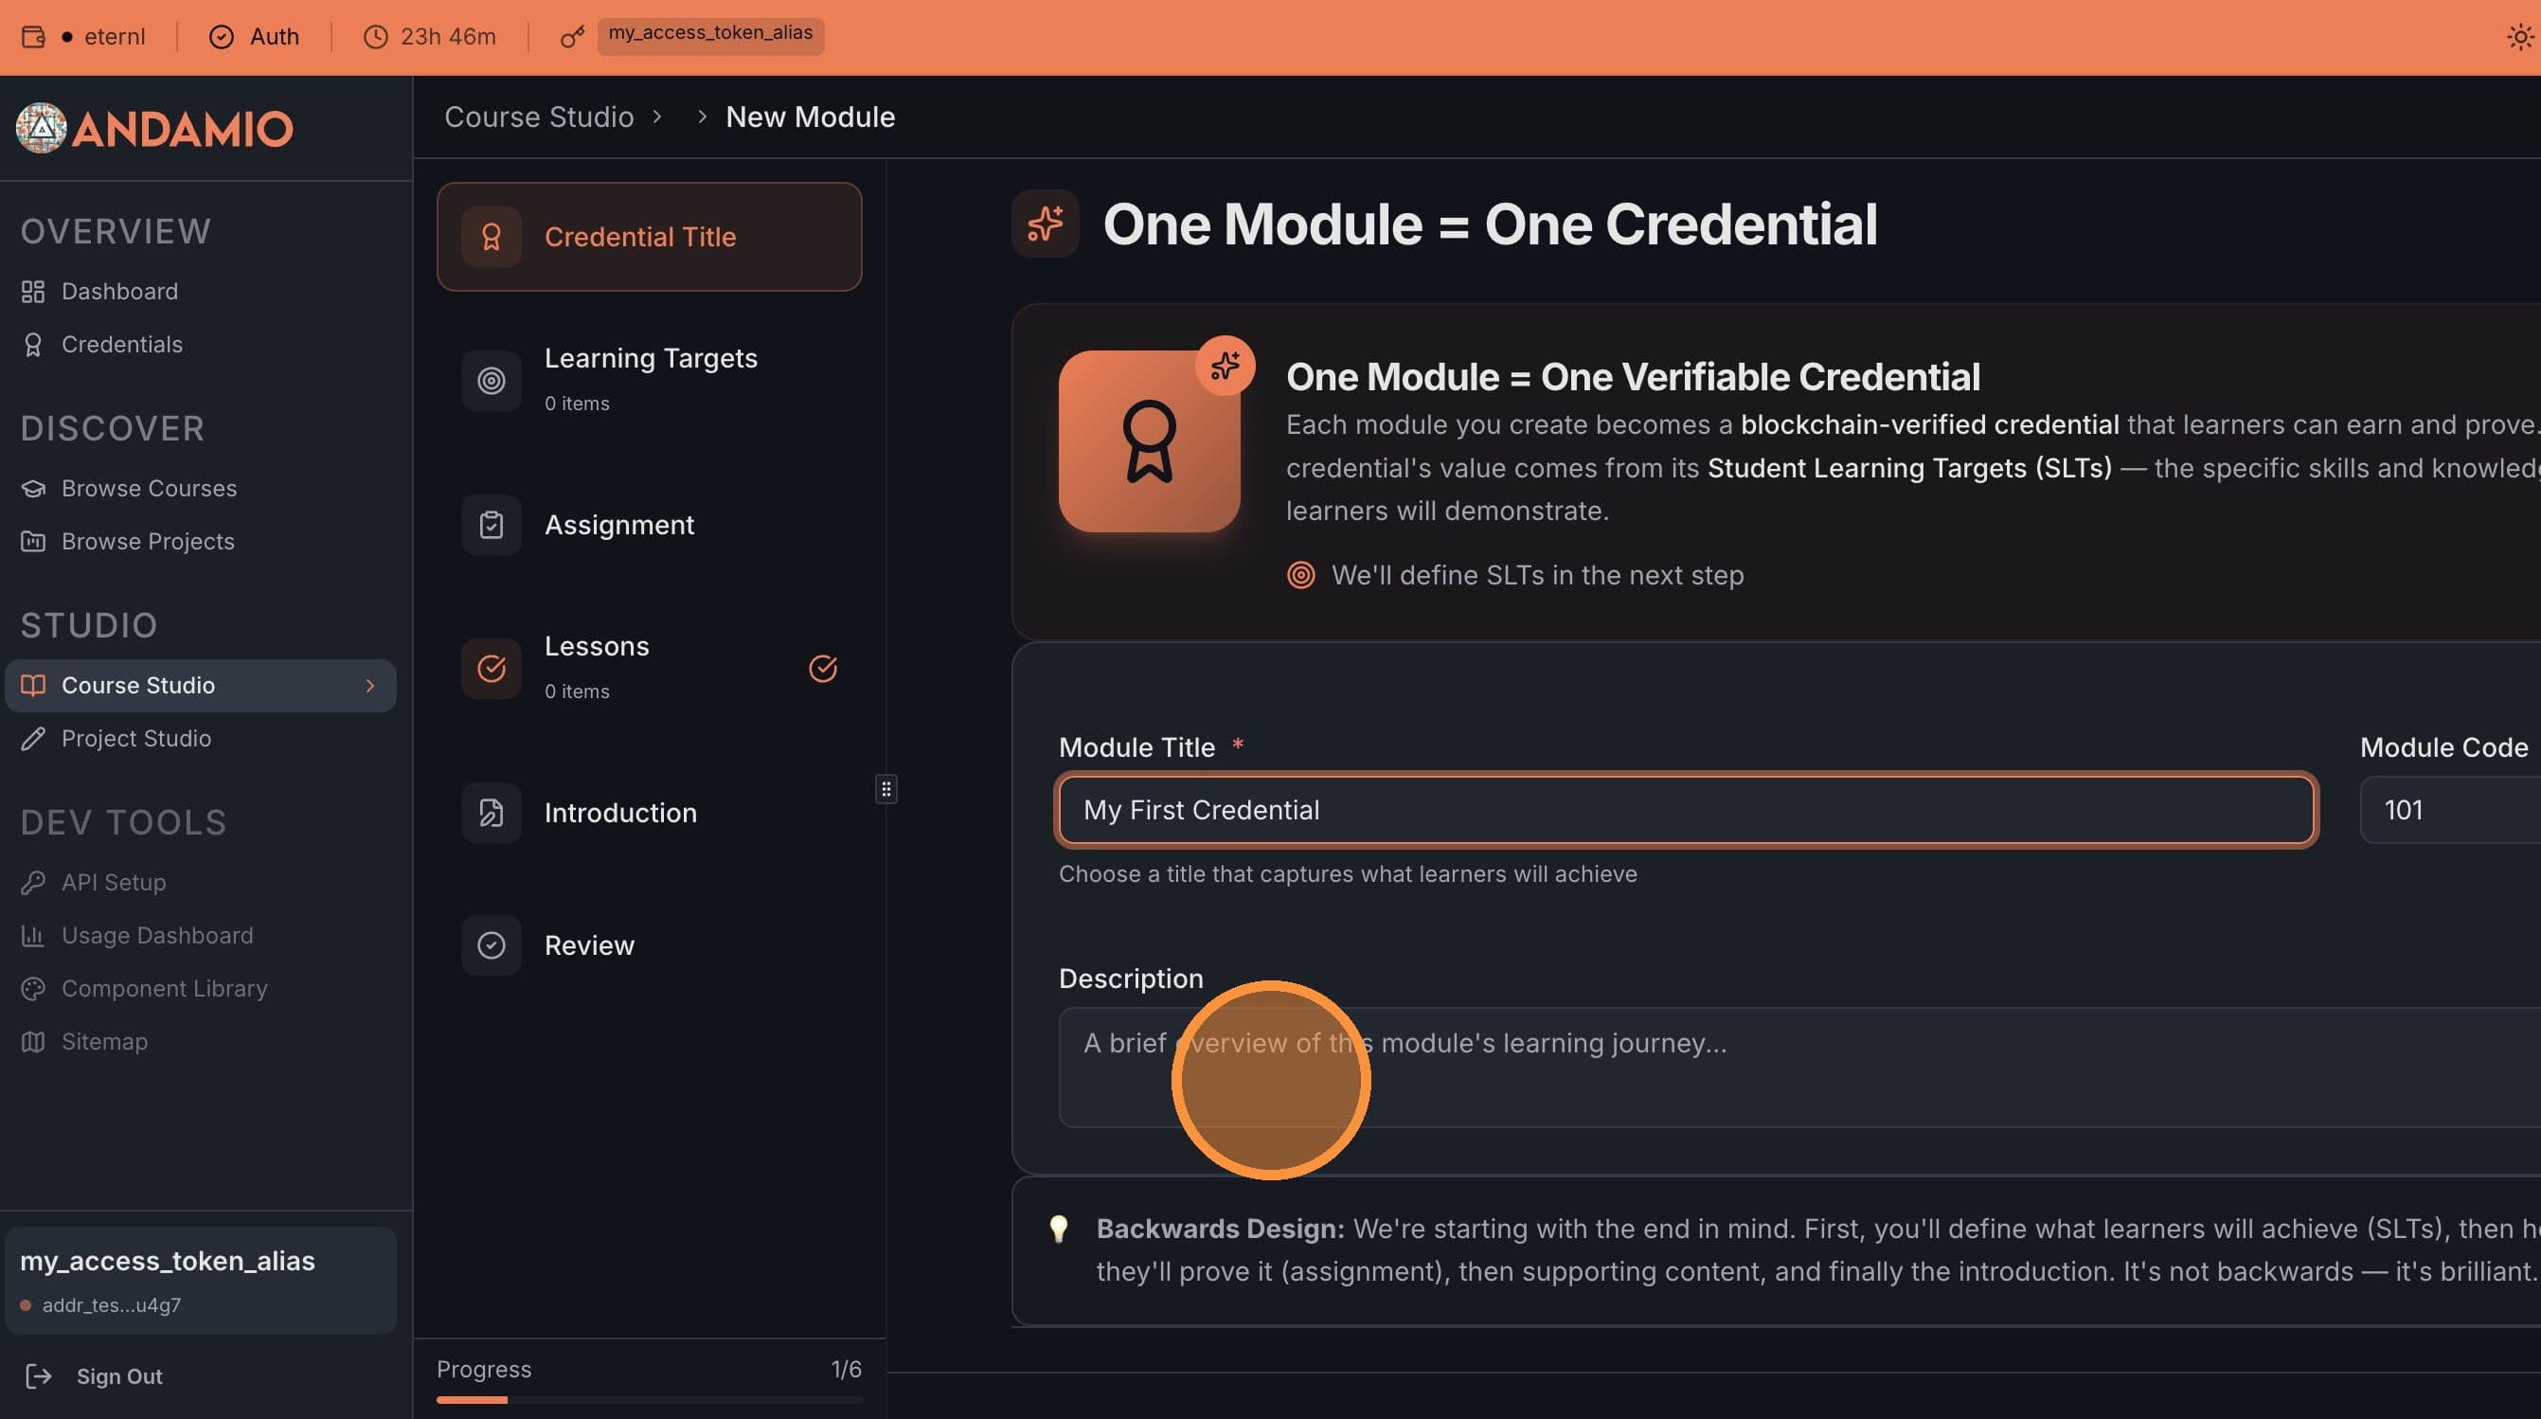
Task: Click the Module Title input field
Action: 1686,810
